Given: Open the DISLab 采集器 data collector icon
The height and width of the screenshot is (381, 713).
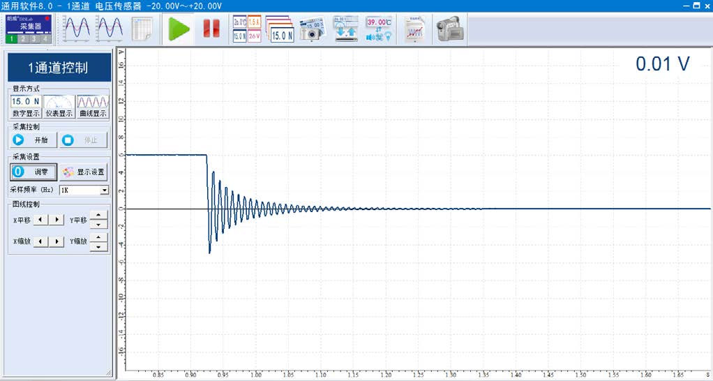Looking at the screenshot, I should pos(29,29).
